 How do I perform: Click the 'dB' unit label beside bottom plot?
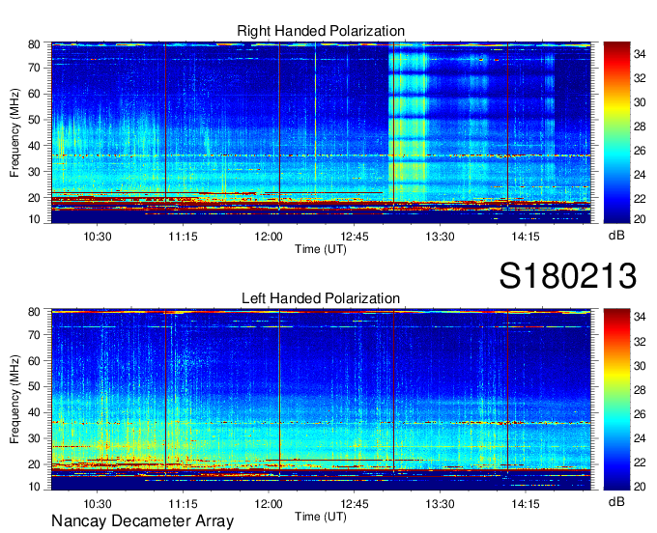click(x=616, y=501)
